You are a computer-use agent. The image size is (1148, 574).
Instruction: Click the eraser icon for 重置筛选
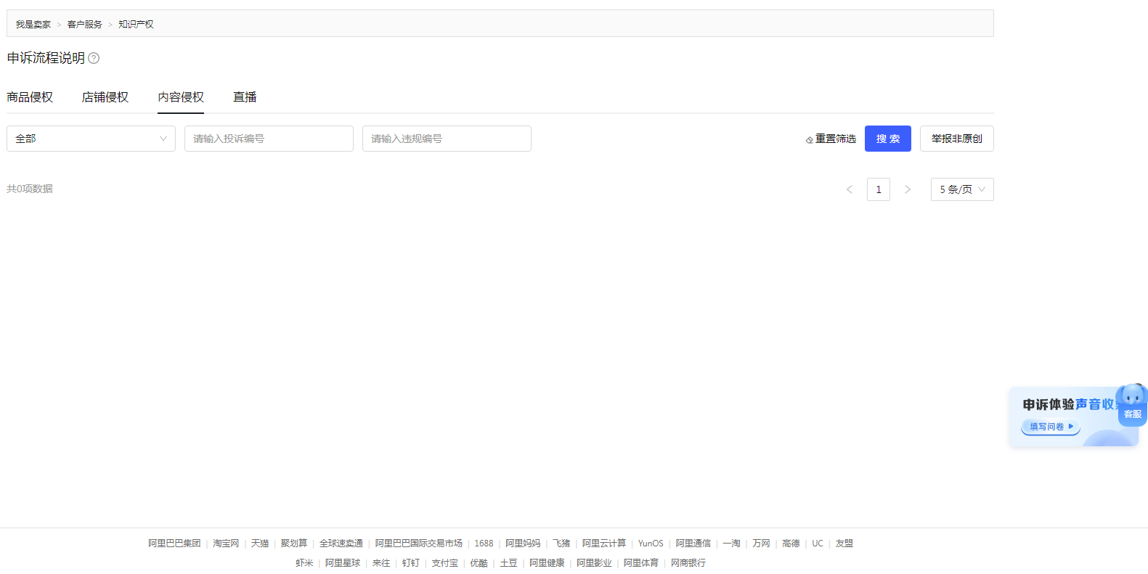809,139
